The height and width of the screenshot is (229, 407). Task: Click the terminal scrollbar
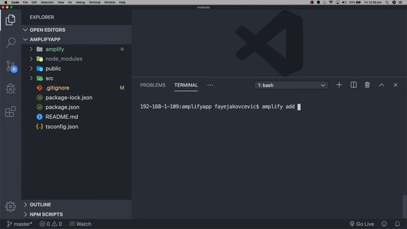(405, 206)
